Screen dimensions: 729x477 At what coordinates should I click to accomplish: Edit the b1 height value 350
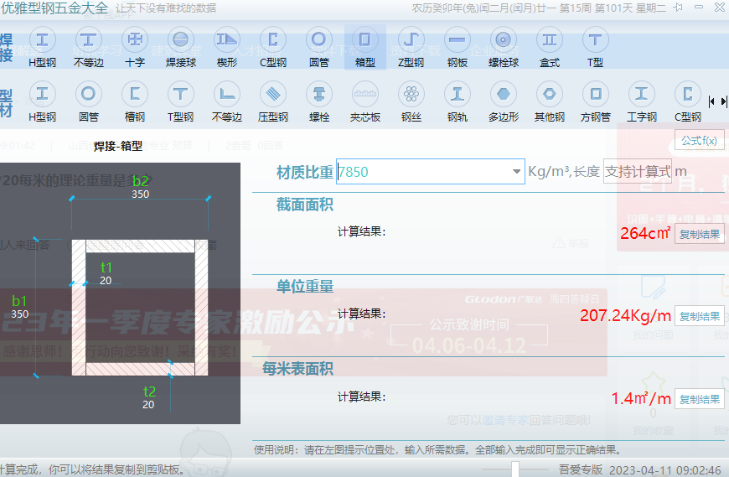pyautogui.click(x=19, y=314)
